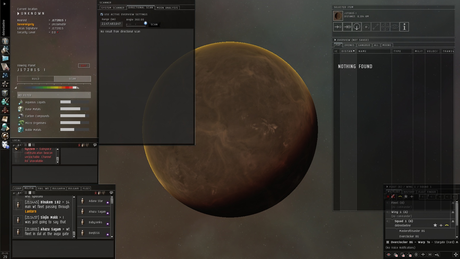Click the fleet window move arrows icon

[456, 255]
